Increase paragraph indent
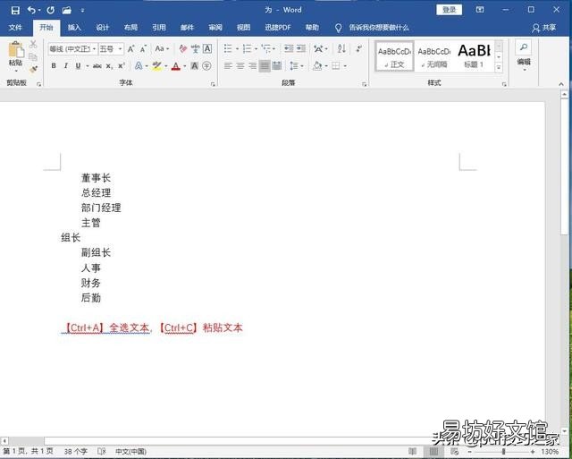This screenshot has height=459, width=572. tap(301, 48)
